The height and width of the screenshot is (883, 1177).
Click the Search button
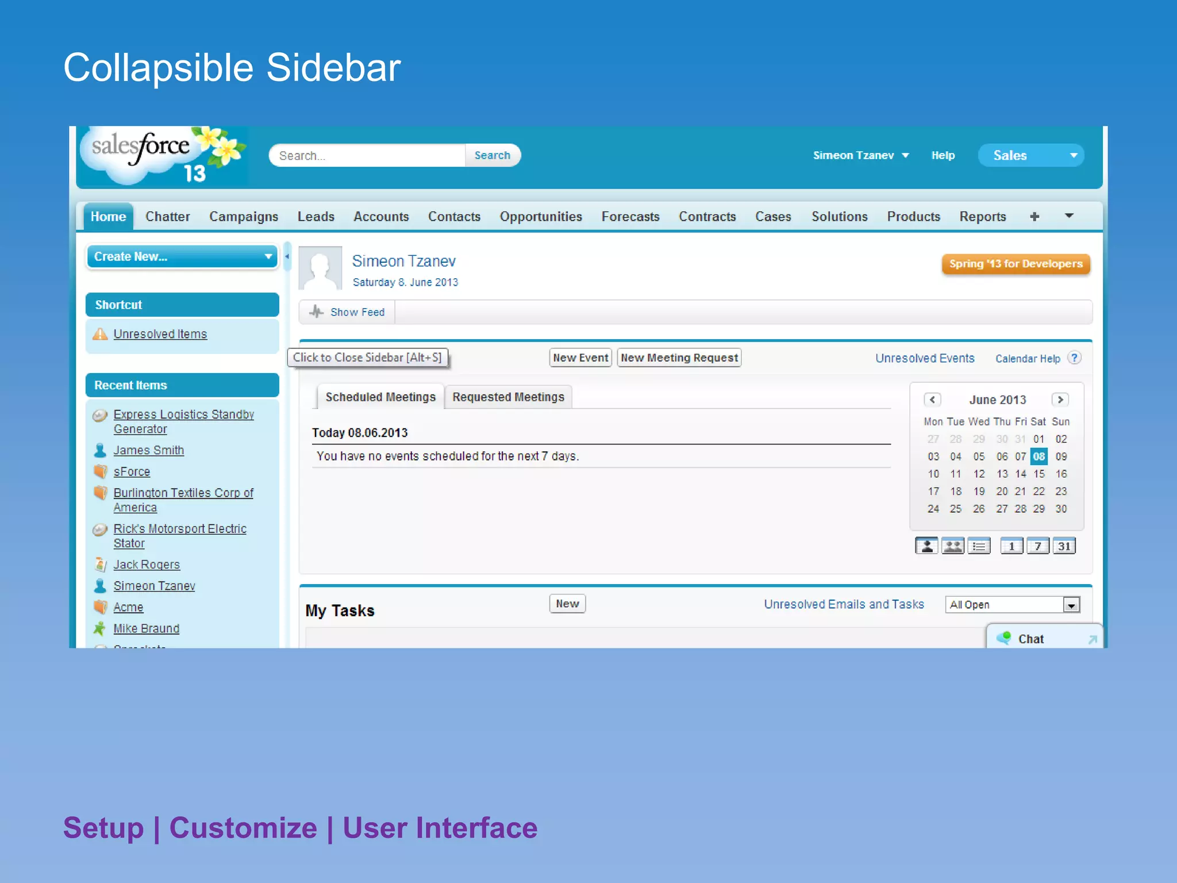pyautogui.click(x=493, y=155)
